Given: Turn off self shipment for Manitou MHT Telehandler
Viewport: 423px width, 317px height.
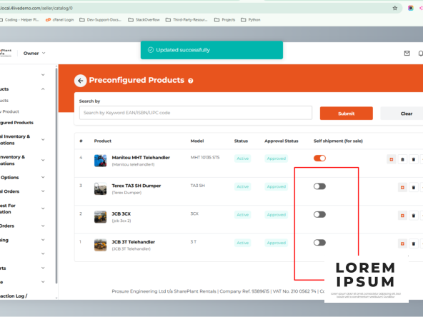Looking at the screenshot, I should click(319, 158).
